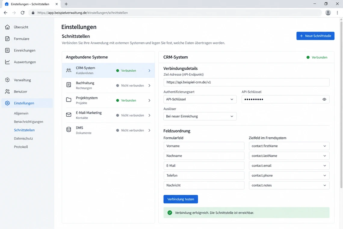Expand the Buchhaltung row chevron
The image size is (343, 229).
150,86
